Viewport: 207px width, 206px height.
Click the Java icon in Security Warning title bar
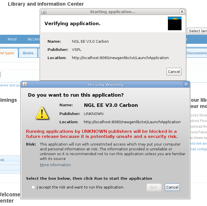[25, 84]
